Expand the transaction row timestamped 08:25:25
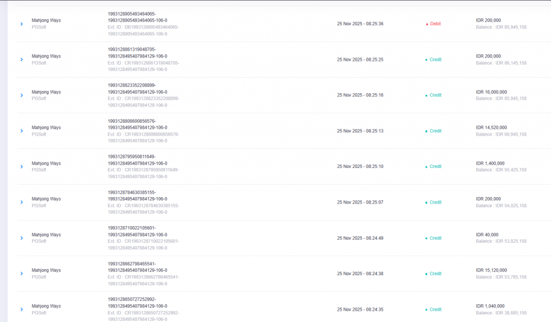551x322 pixels. 22,60
